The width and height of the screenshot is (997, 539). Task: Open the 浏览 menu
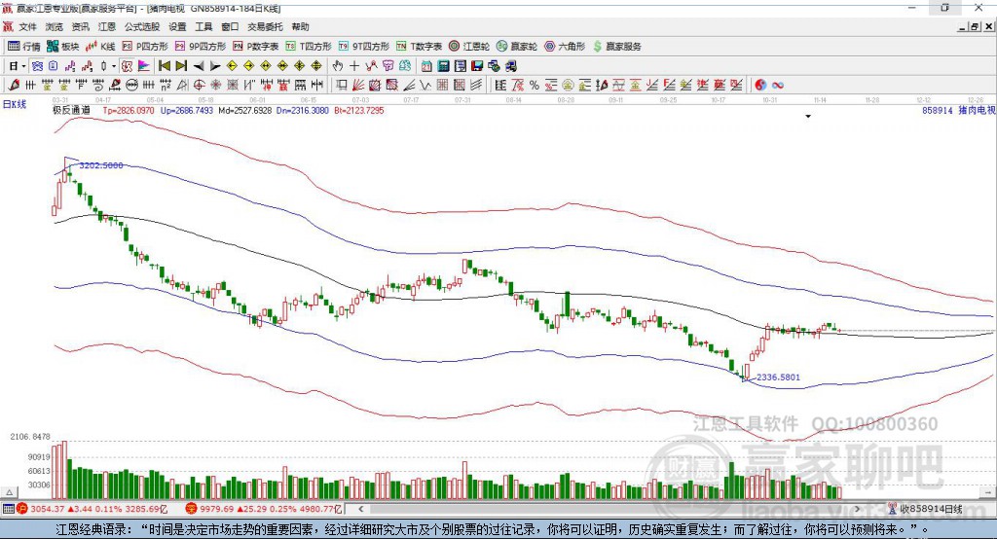(55, 26)
